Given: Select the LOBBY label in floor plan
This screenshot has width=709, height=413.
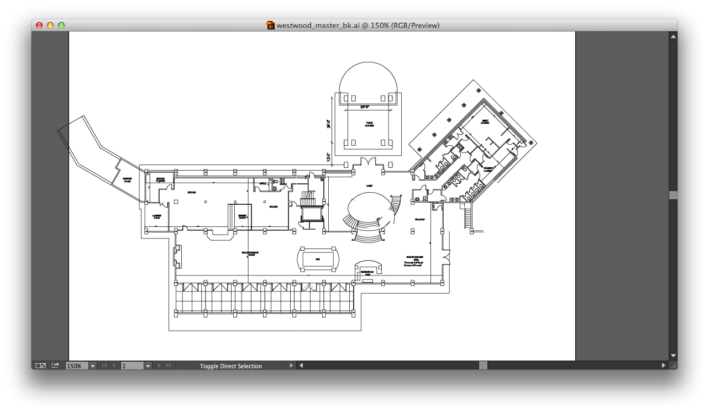Looking at the screenshot, I should click(x=370, y=186).
